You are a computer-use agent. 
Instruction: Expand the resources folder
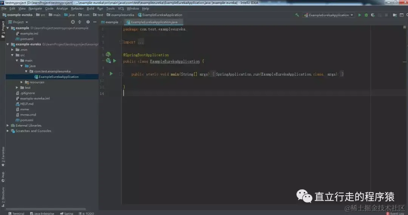(x=22, y=82)
